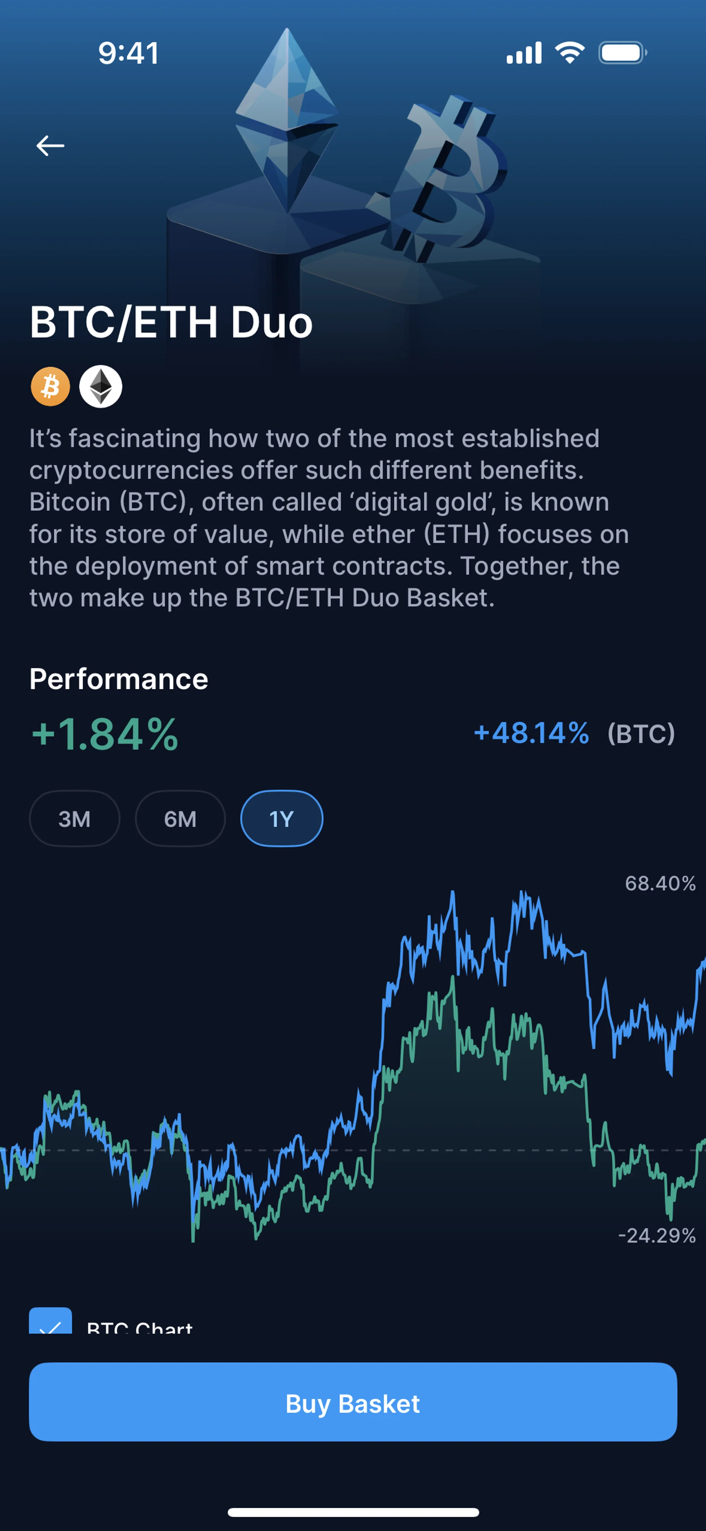This screenshot has height=1531, width=706.
Task: Tap the +1.84% basket performance figure
Action: (x=104, y=734)
